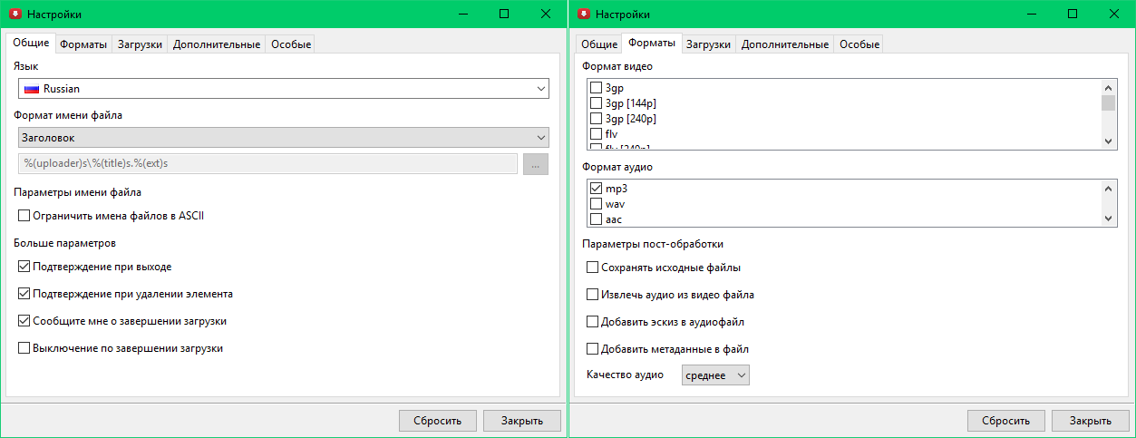Enable "Ограничить имена файлов в ASCII" checkbox

coord(24,216)
